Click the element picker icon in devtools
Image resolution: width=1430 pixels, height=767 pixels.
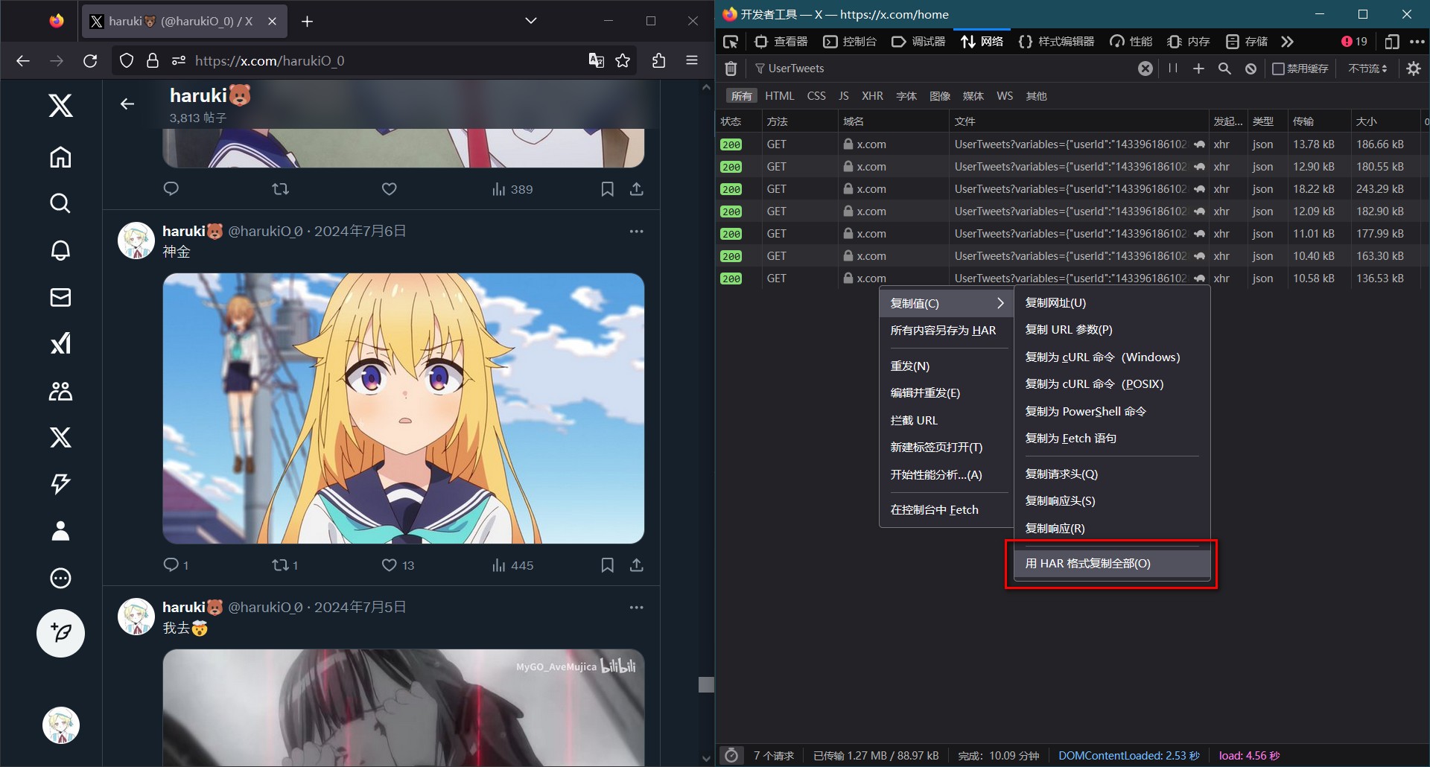coord(731,42)
